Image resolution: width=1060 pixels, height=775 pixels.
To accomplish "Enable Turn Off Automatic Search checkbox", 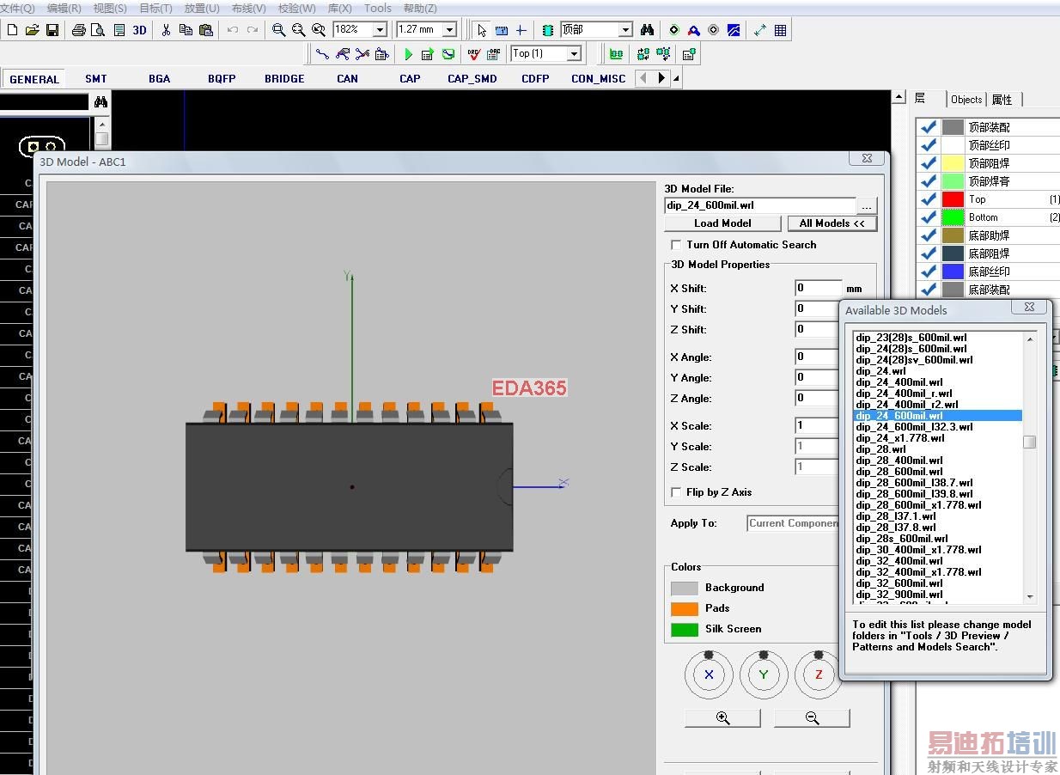I will pyautogui.click(x=676, y=245).
